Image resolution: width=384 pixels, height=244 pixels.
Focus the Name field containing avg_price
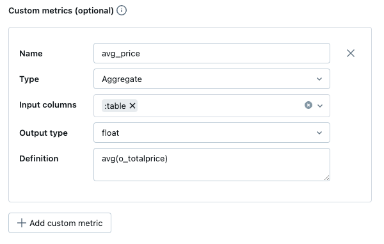[212, 53]
